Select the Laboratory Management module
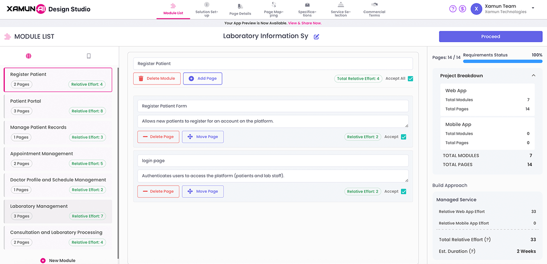Image resolution: width=547 pixels, height=264 pixels. 58,211
